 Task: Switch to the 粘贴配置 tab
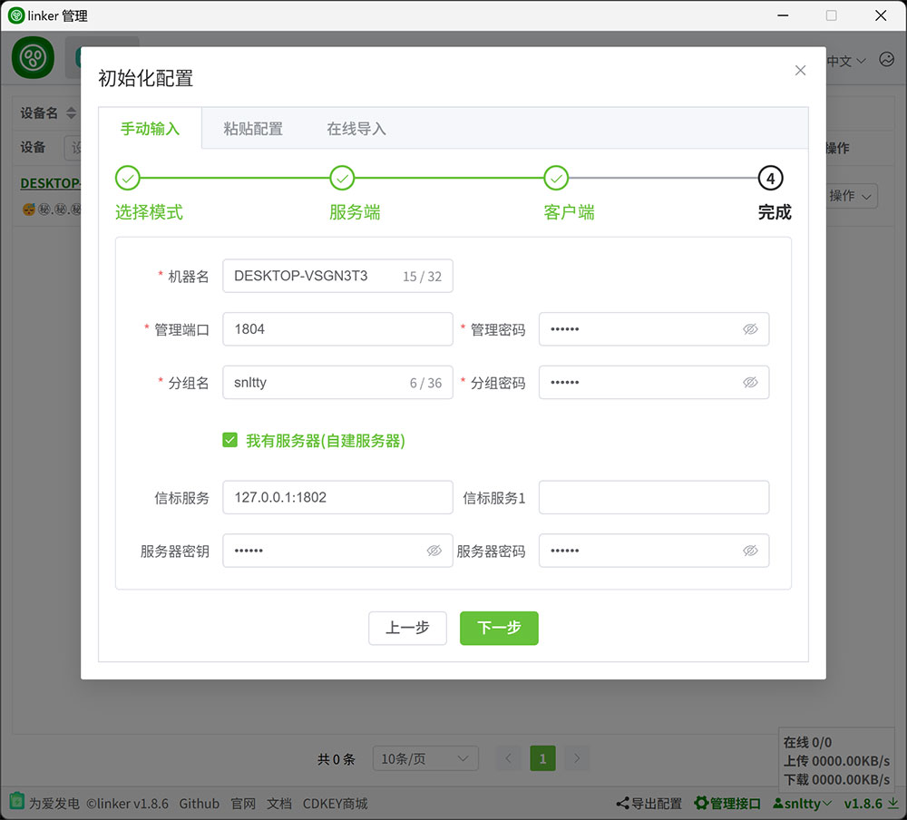coord(253,129)
